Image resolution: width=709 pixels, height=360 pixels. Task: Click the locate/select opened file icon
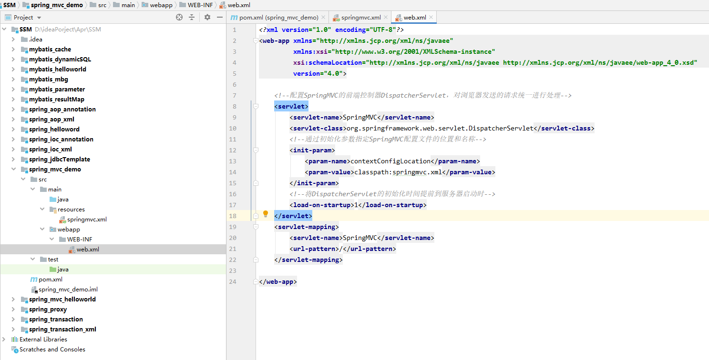click(179, 17)
